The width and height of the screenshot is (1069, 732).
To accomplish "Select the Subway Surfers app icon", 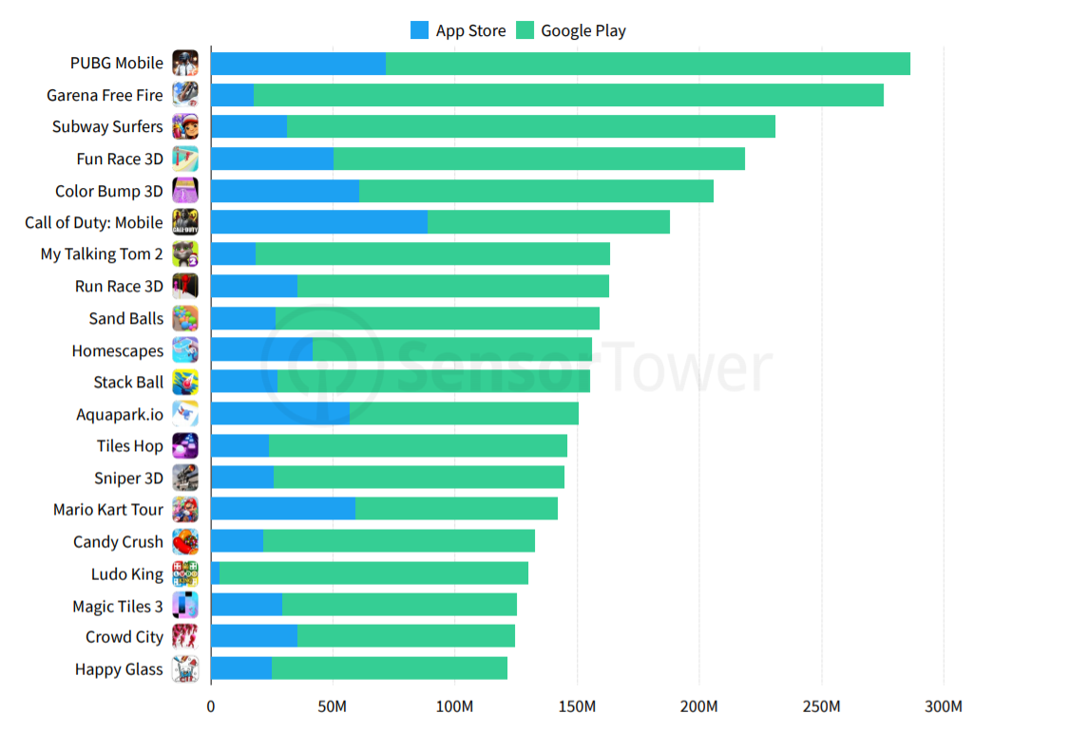I will click(x=185, y=127).
